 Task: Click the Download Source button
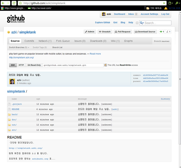[145, 32]
